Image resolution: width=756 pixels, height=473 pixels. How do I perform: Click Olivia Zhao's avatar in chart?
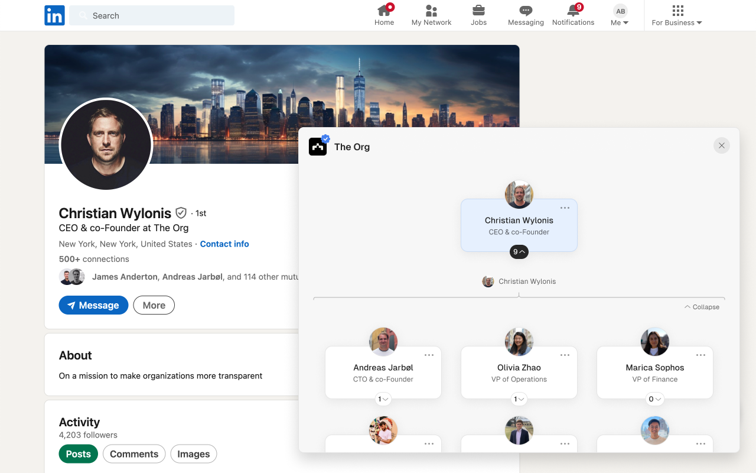tap(519, 342)
